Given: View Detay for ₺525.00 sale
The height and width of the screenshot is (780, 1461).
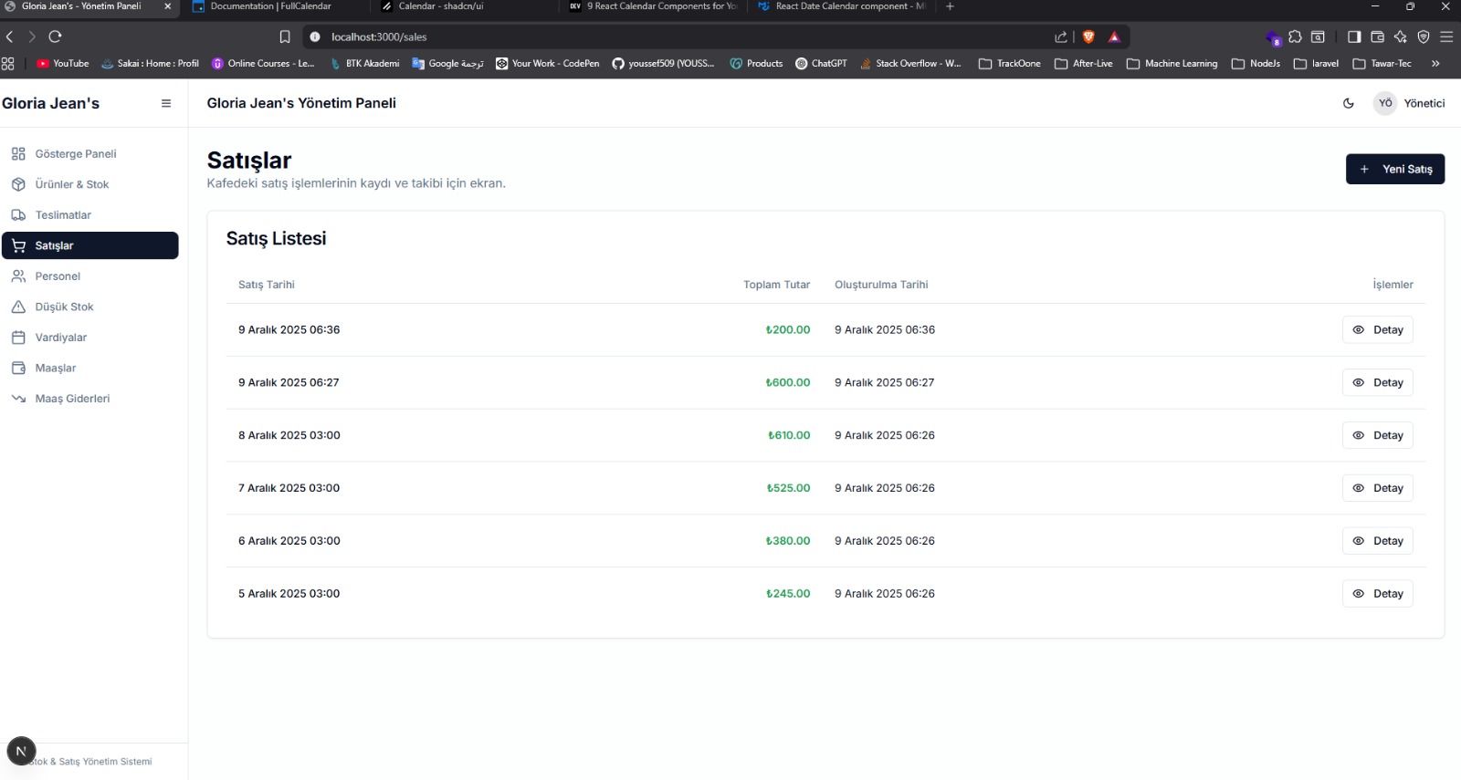Looking at the screenshot, I should click(x=1377, y=488).
